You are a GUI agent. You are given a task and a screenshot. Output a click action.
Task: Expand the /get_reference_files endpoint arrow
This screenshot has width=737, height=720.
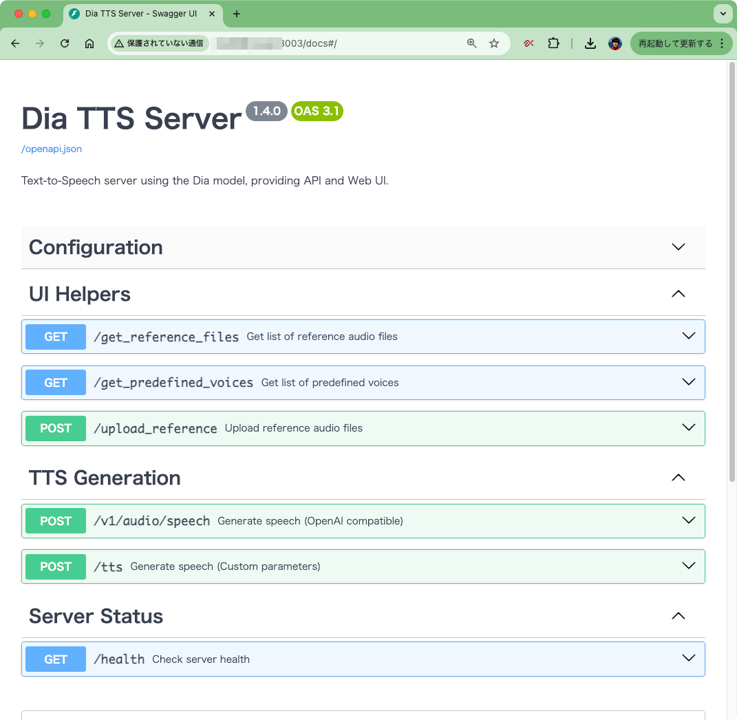689,336
